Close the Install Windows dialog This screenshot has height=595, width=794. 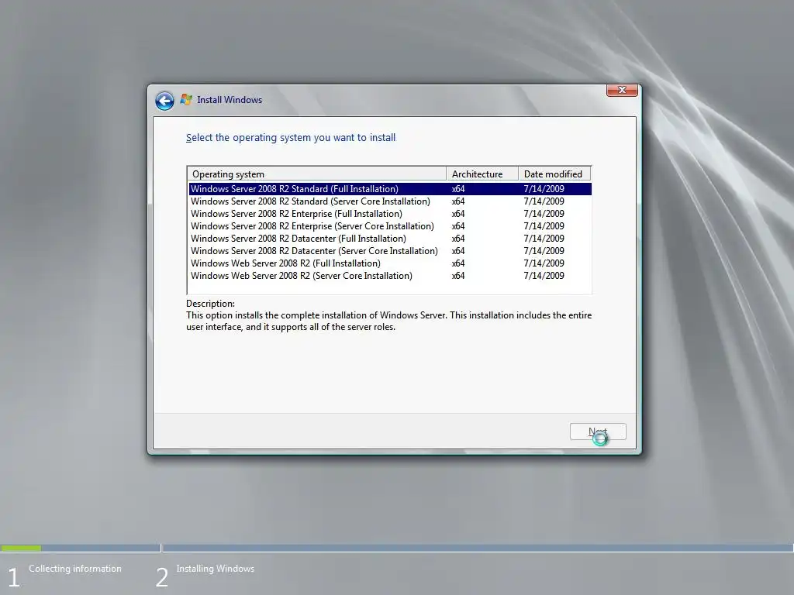pos(622,90)
